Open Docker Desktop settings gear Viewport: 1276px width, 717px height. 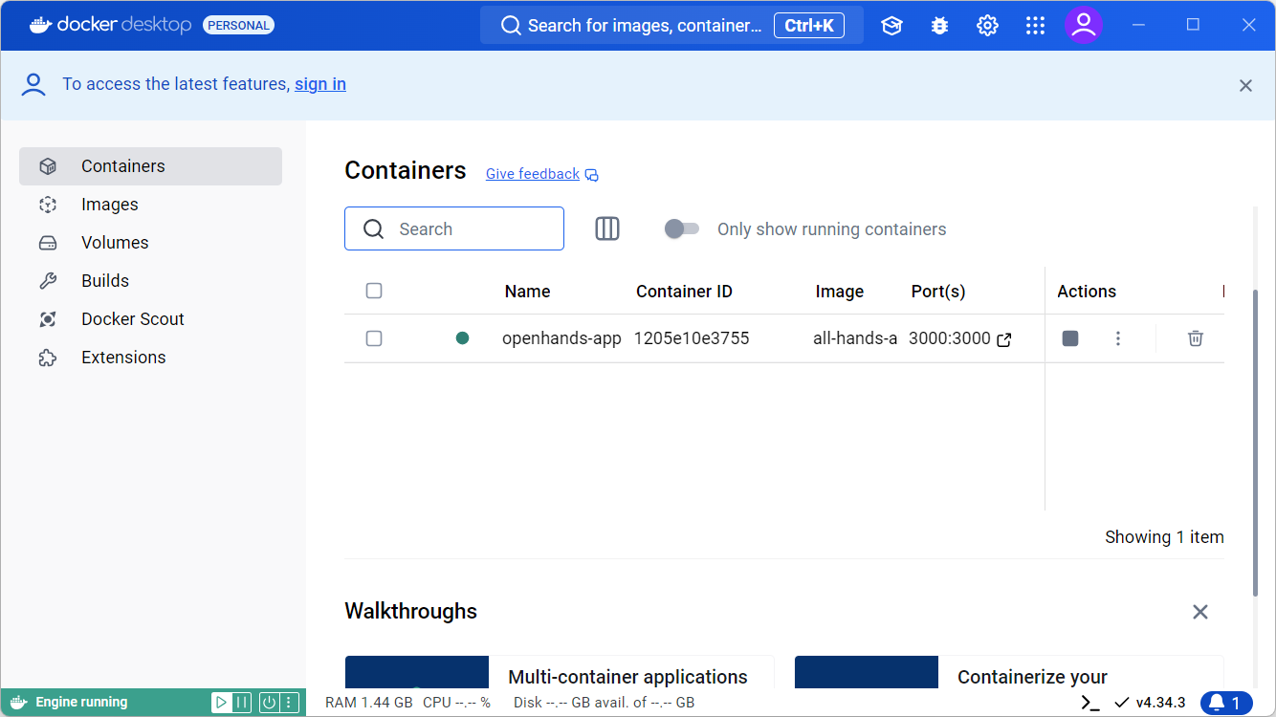(987, 26)
